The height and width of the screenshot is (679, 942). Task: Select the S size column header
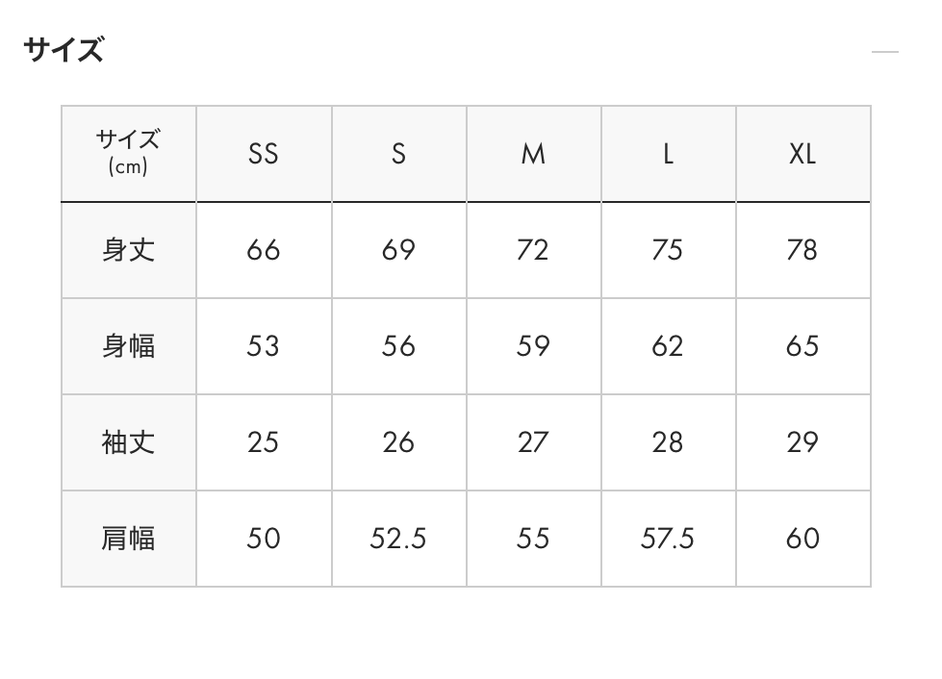(x=398, y=154)
